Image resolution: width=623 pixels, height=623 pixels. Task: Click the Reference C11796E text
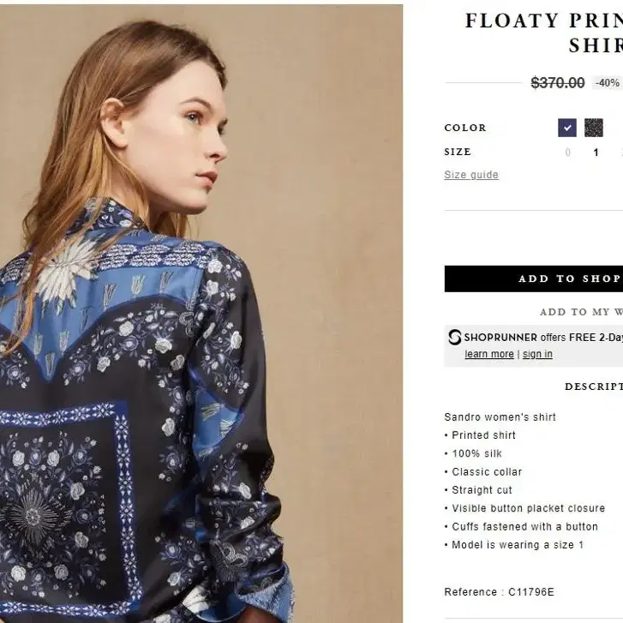pos(499,592)
